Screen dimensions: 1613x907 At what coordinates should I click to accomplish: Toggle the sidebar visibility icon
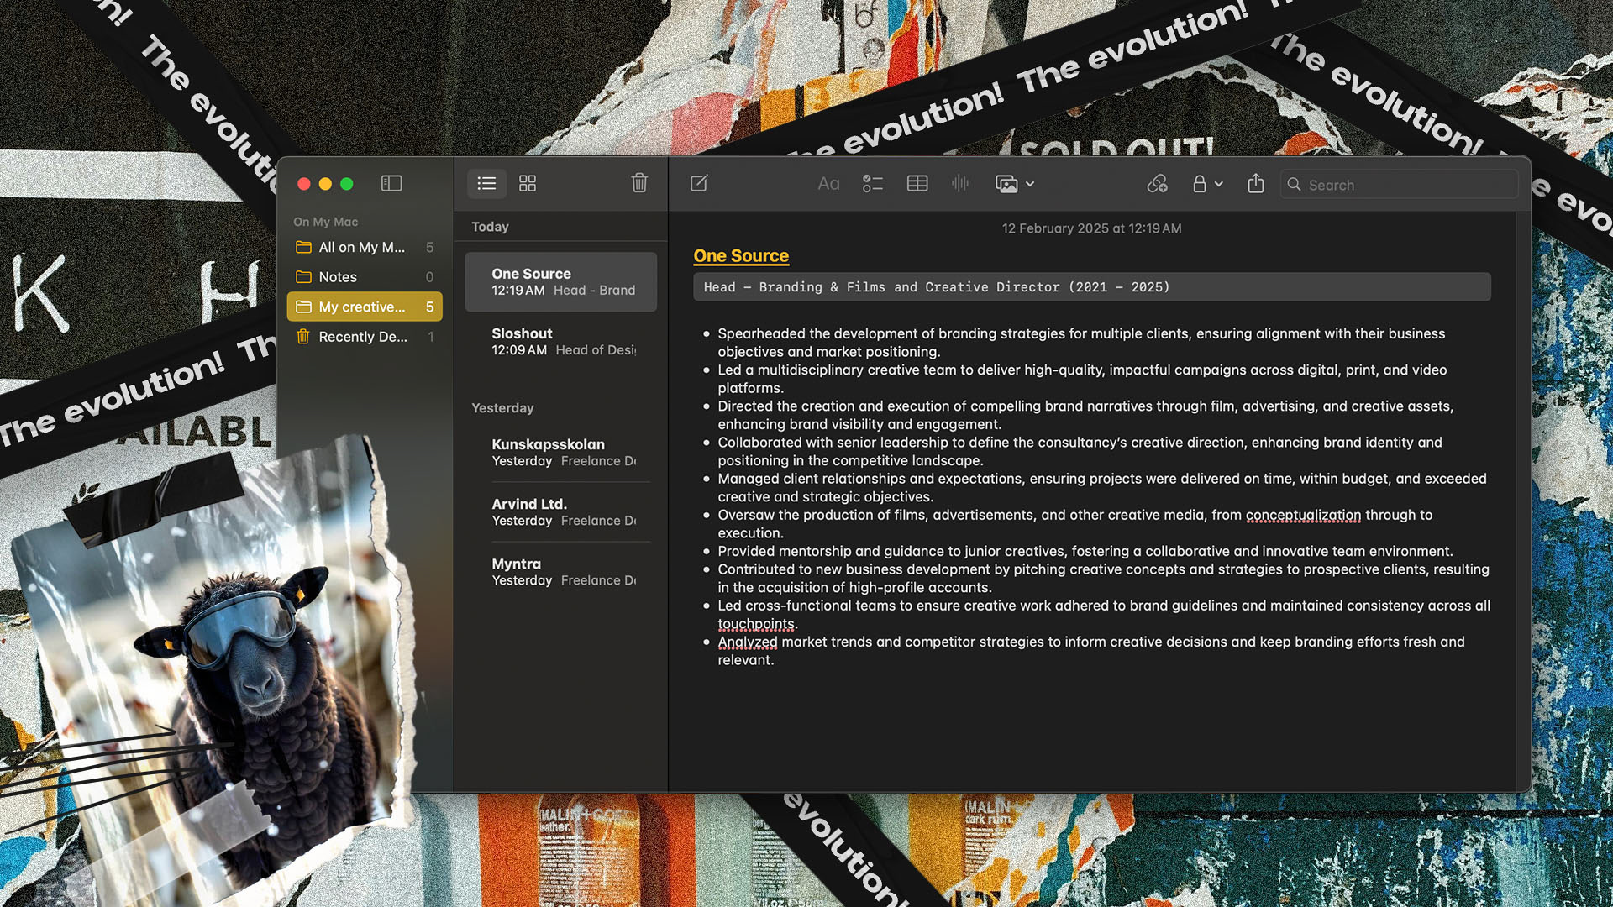point(391,183)
